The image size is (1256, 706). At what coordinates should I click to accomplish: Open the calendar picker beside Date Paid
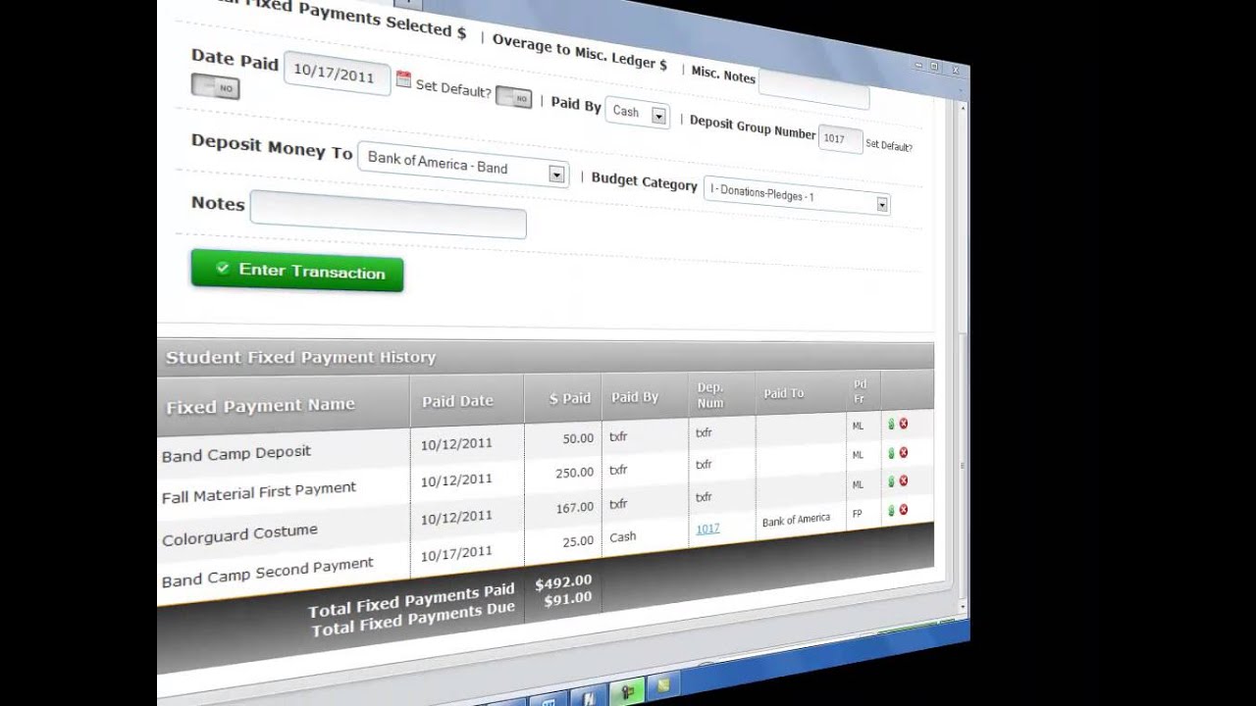(403, 79)
